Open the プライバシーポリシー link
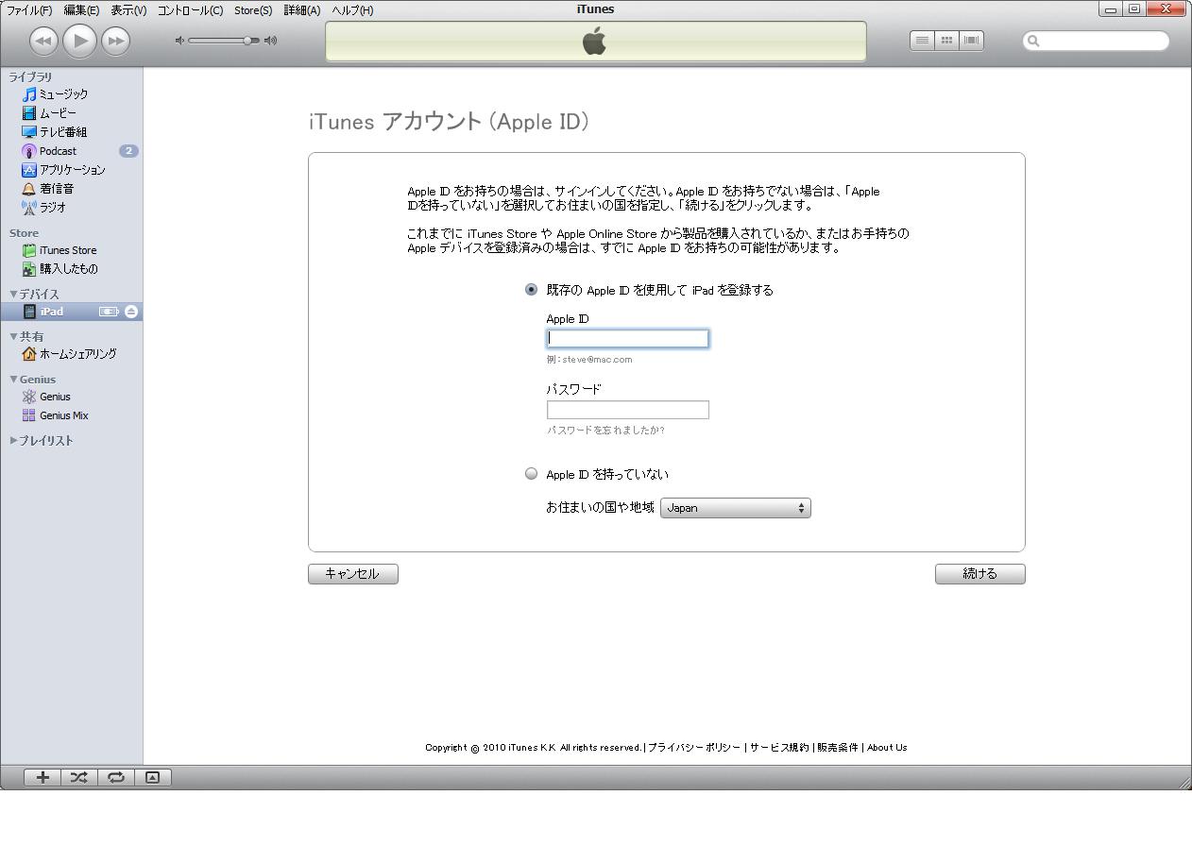This screenshot has width=1192, height=863. click(694, 748)
